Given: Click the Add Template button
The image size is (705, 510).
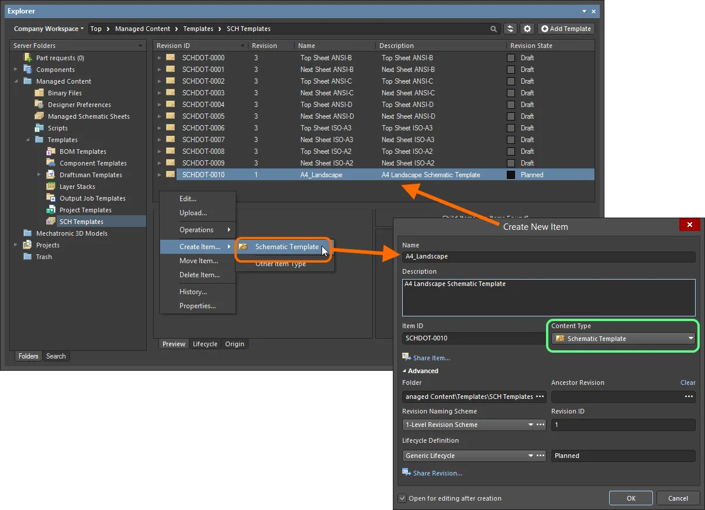Looking at the screenshot, I should tap(566, 29).
